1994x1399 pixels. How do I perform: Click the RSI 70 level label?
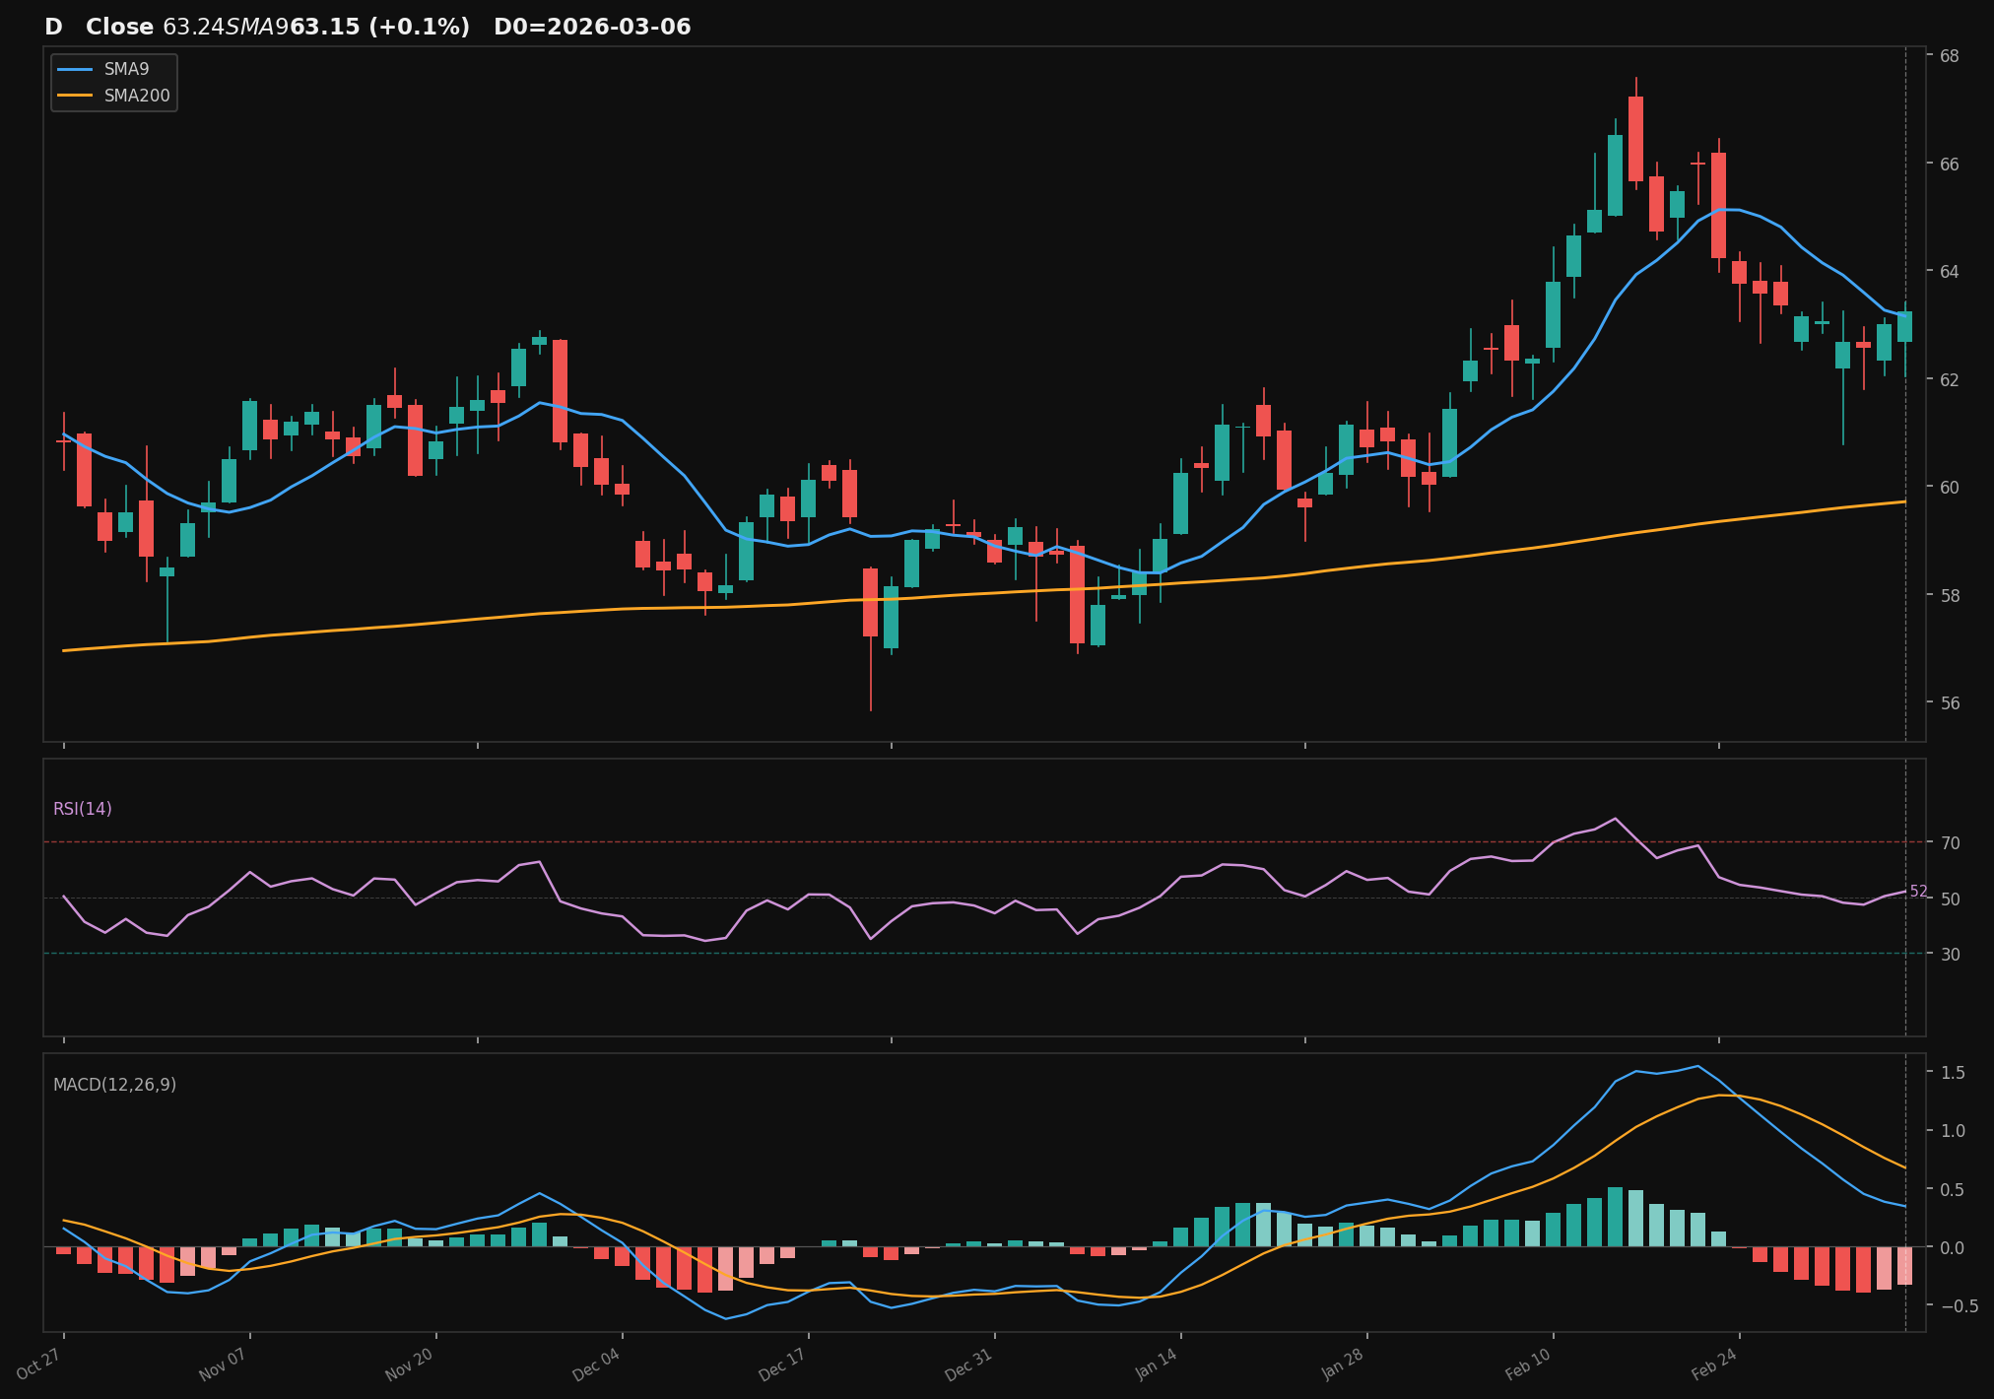[x=1950, y=843]
